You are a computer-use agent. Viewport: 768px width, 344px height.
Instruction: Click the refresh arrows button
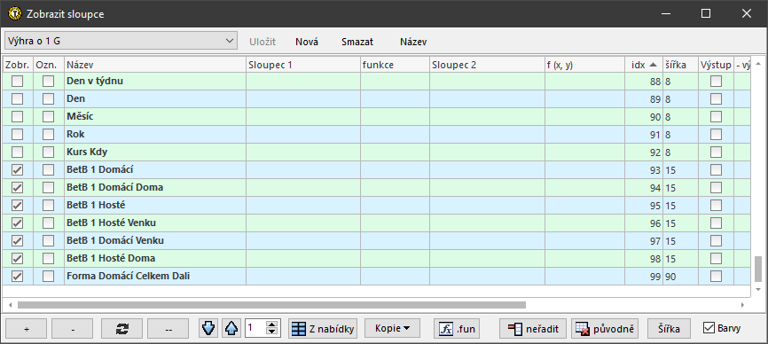tap(121, 329)
